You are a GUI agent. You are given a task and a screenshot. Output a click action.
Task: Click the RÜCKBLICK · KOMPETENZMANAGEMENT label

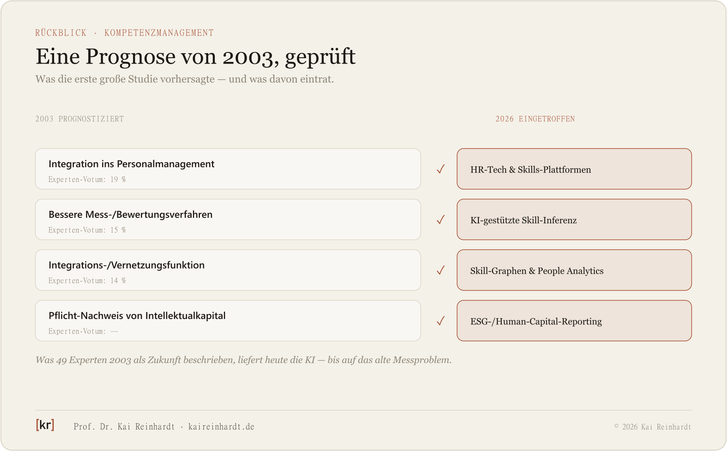click(x=124, y=33)
